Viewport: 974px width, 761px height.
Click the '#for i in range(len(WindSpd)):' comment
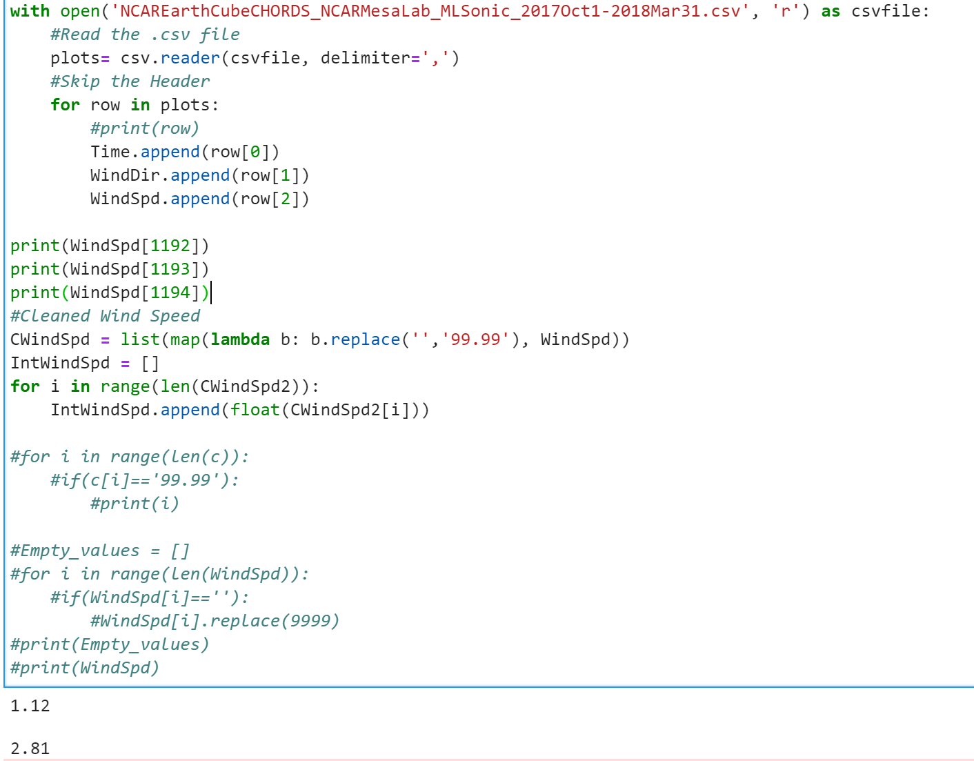click(160, 574)
